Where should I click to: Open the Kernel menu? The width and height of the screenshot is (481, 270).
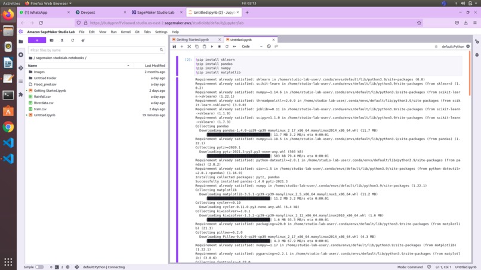click(x=125, y=32)
